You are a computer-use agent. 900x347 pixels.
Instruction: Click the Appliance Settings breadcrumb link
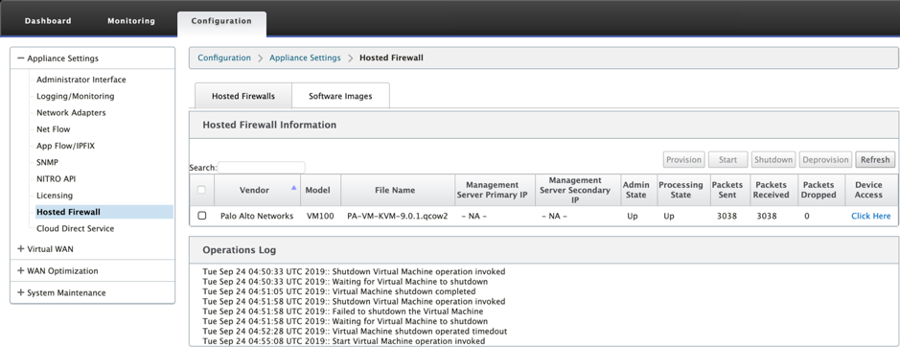[305, 58]
